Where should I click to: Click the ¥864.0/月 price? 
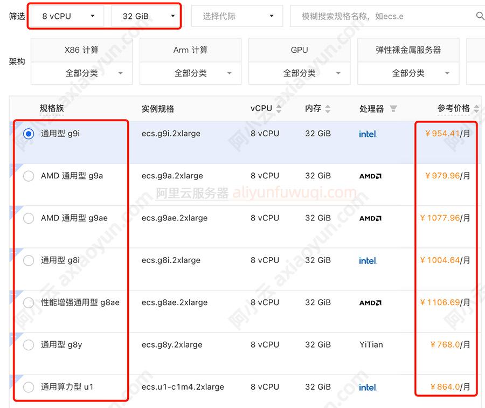[450, 387]
